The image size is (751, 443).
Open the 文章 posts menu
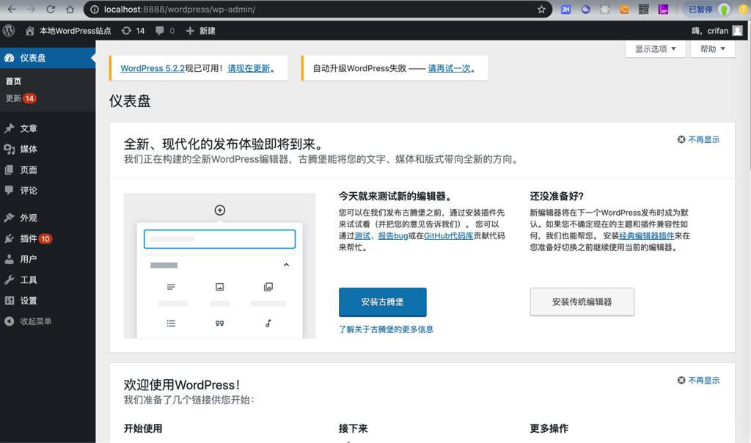tap(48, 128)
